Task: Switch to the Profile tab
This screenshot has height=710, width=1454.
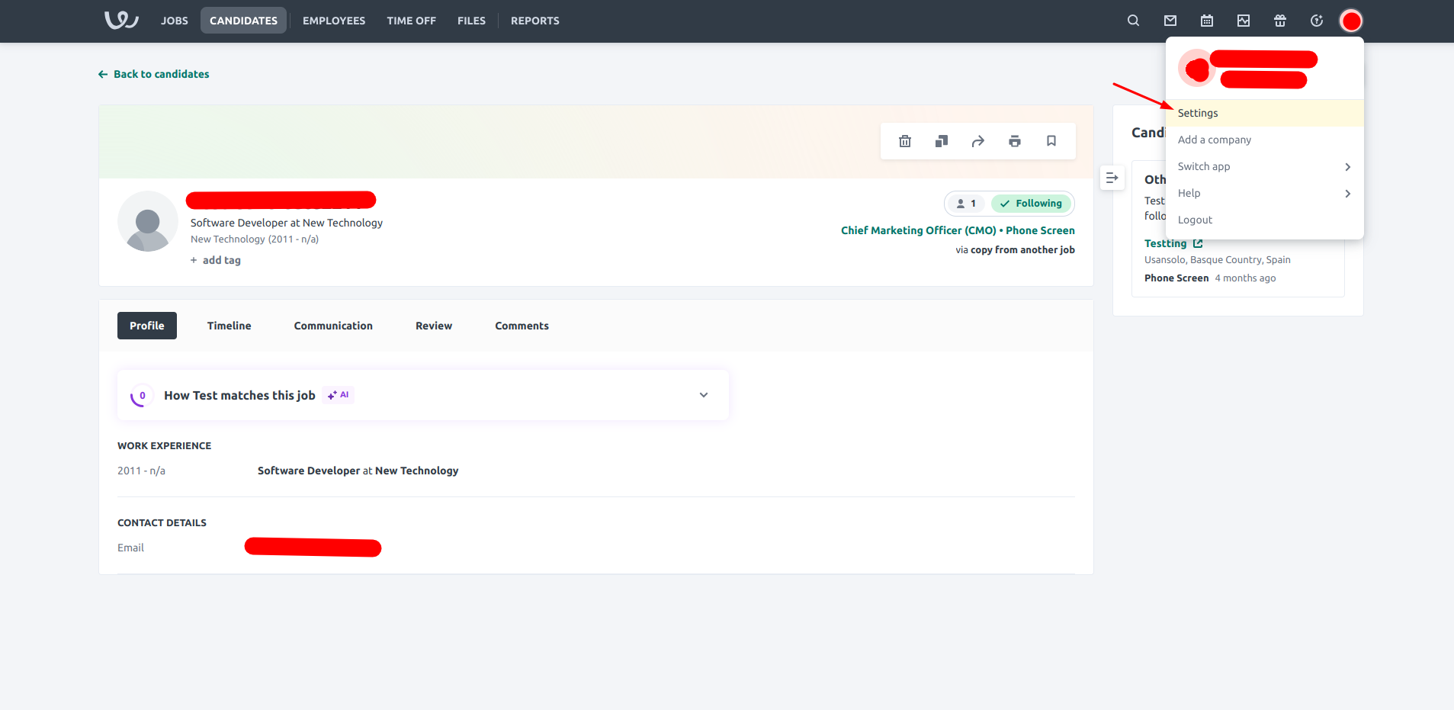Action: point(147,326)
